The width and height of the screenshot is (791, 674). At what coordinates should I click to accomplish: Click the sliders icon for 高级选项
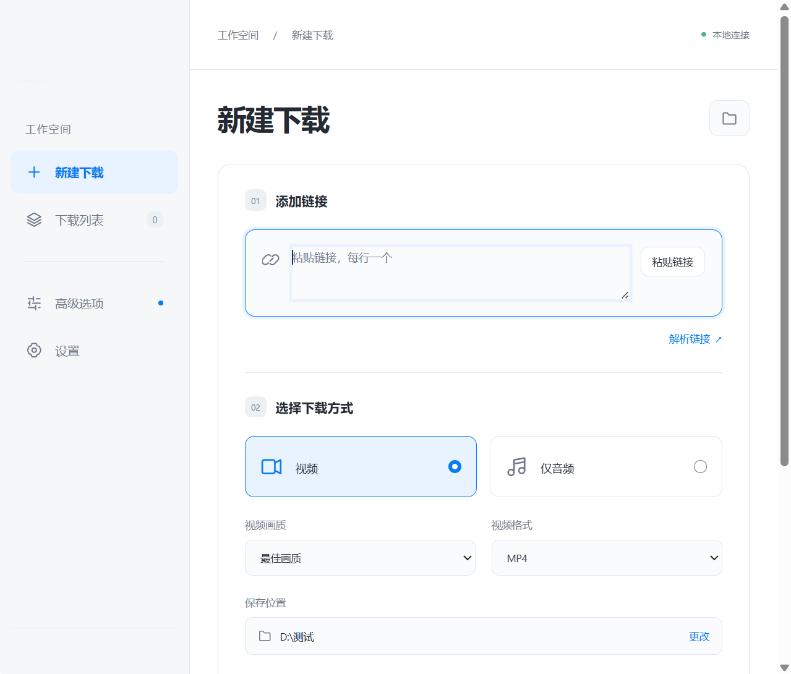(34, 303)
